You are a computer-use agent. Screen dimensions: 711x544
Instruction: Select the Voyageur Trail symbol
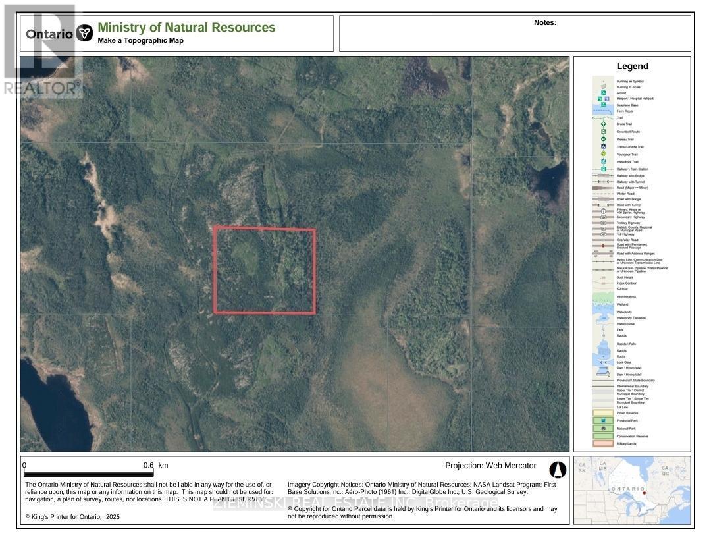[603, 154]
